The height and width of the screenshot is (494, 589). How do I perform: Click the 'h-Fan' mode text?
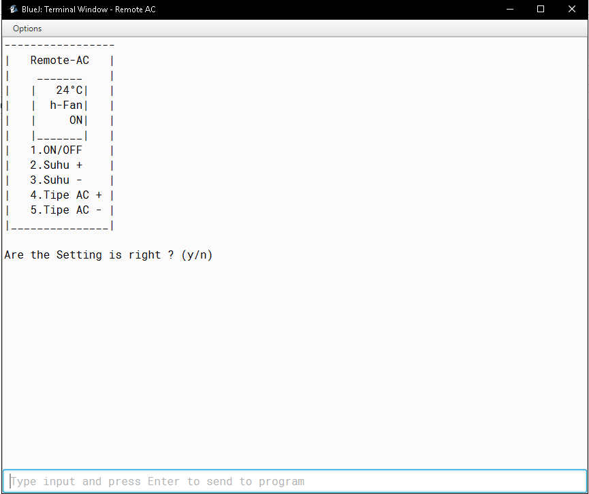coord(66,105)
